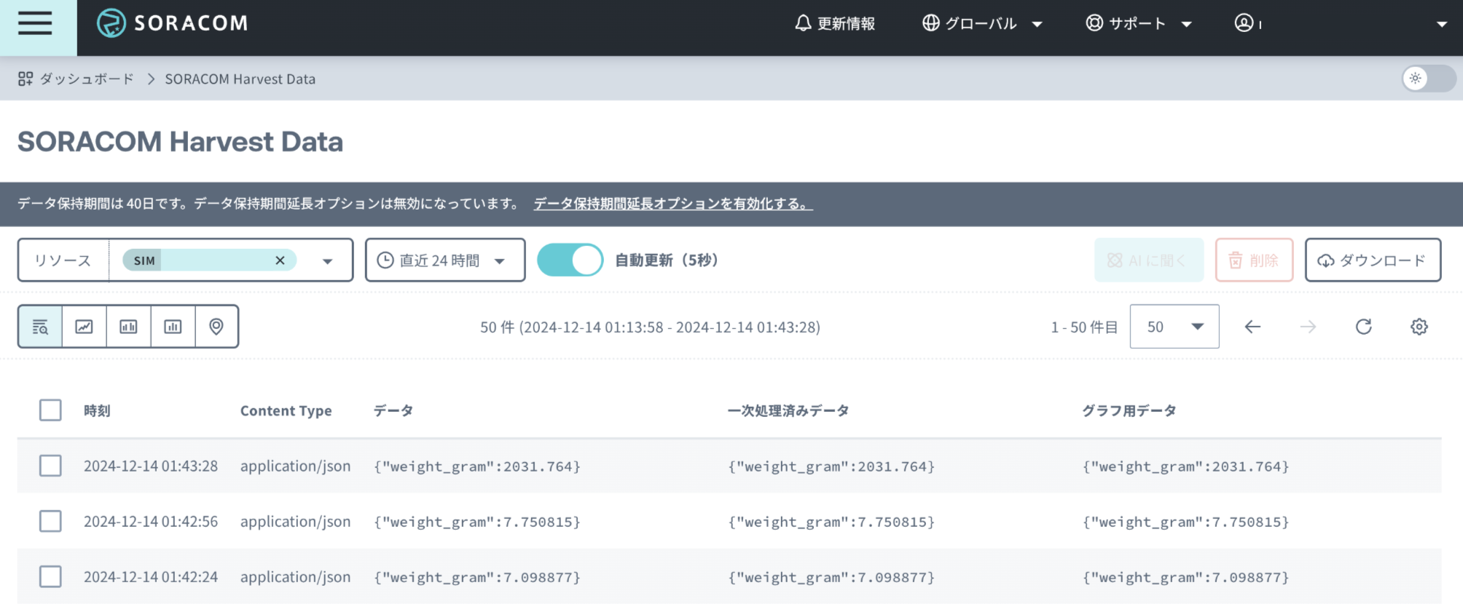Open the user account menu

(x=1247, y=23)
